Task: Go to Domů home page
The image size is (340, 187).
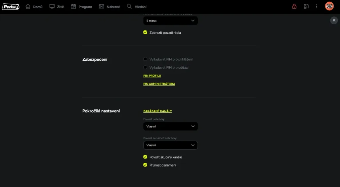Action: (34, 7)
